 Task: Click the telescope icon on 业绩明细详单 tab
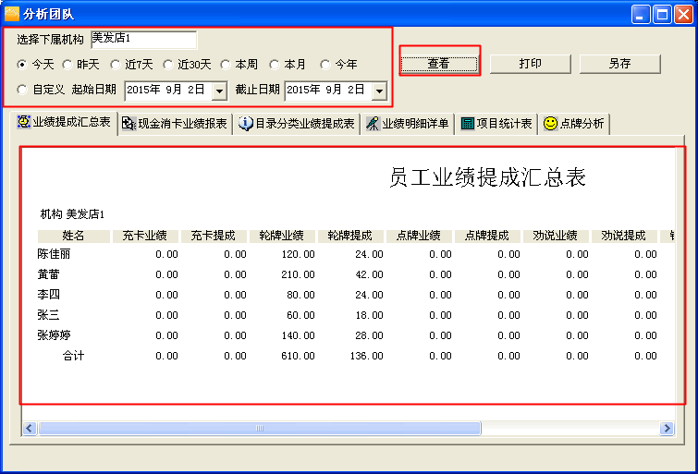click(373, 123)
